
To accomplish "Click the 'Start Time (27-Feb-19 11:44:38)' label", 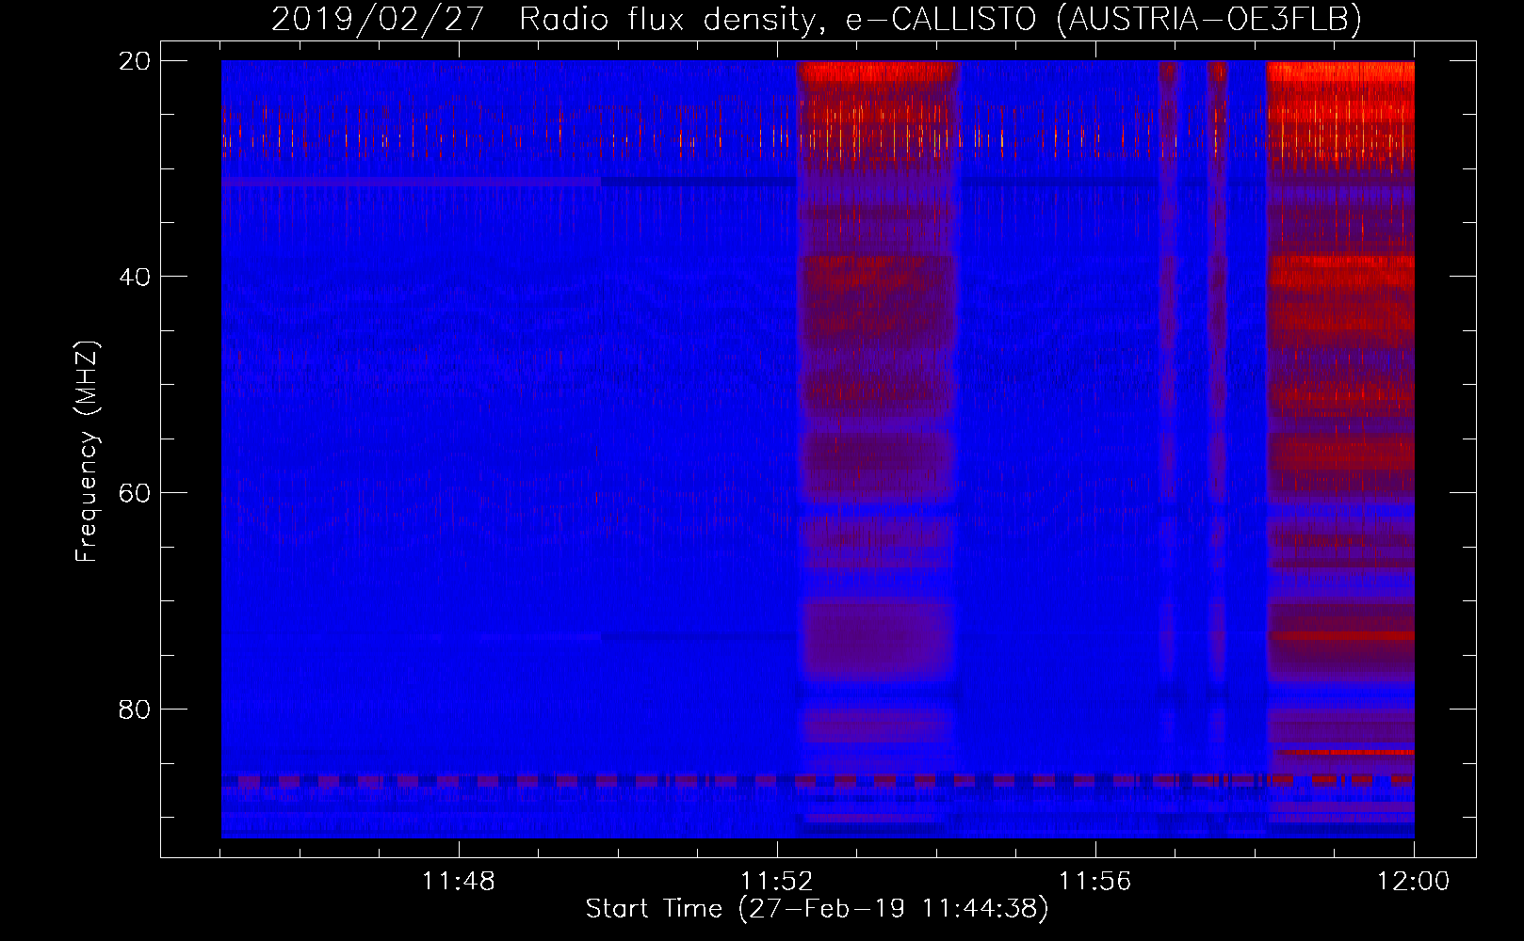I will 817,909.
